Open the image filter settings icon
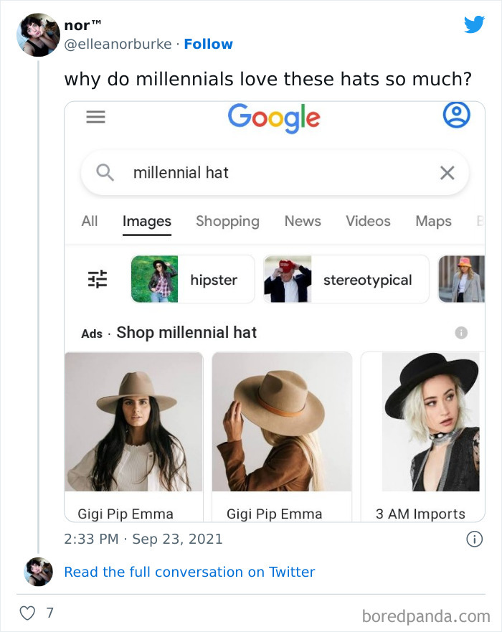Viewport: 502px width, 632px height. point(98,279)
